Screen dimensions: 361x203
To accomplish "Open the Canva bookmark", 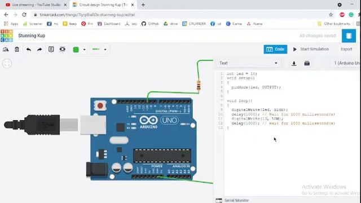I will [234, 24].
